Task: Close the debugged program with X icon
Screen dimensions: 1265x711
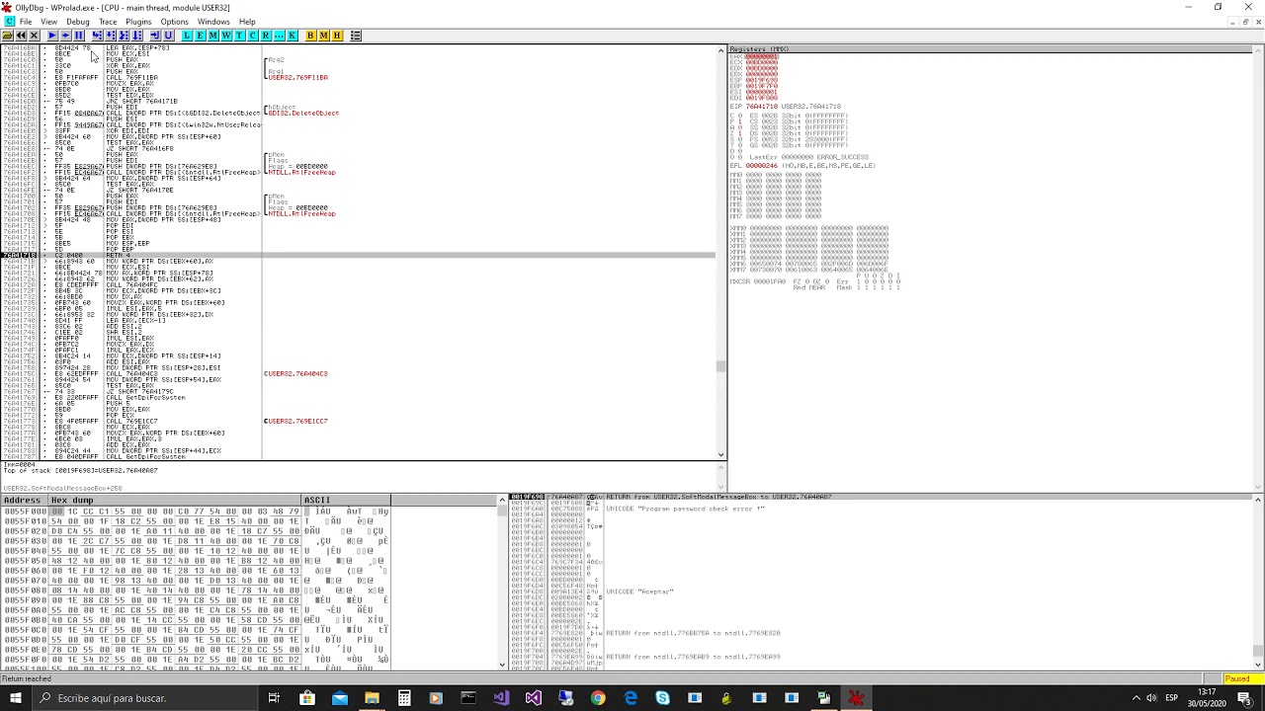Action: coord(34,36)
